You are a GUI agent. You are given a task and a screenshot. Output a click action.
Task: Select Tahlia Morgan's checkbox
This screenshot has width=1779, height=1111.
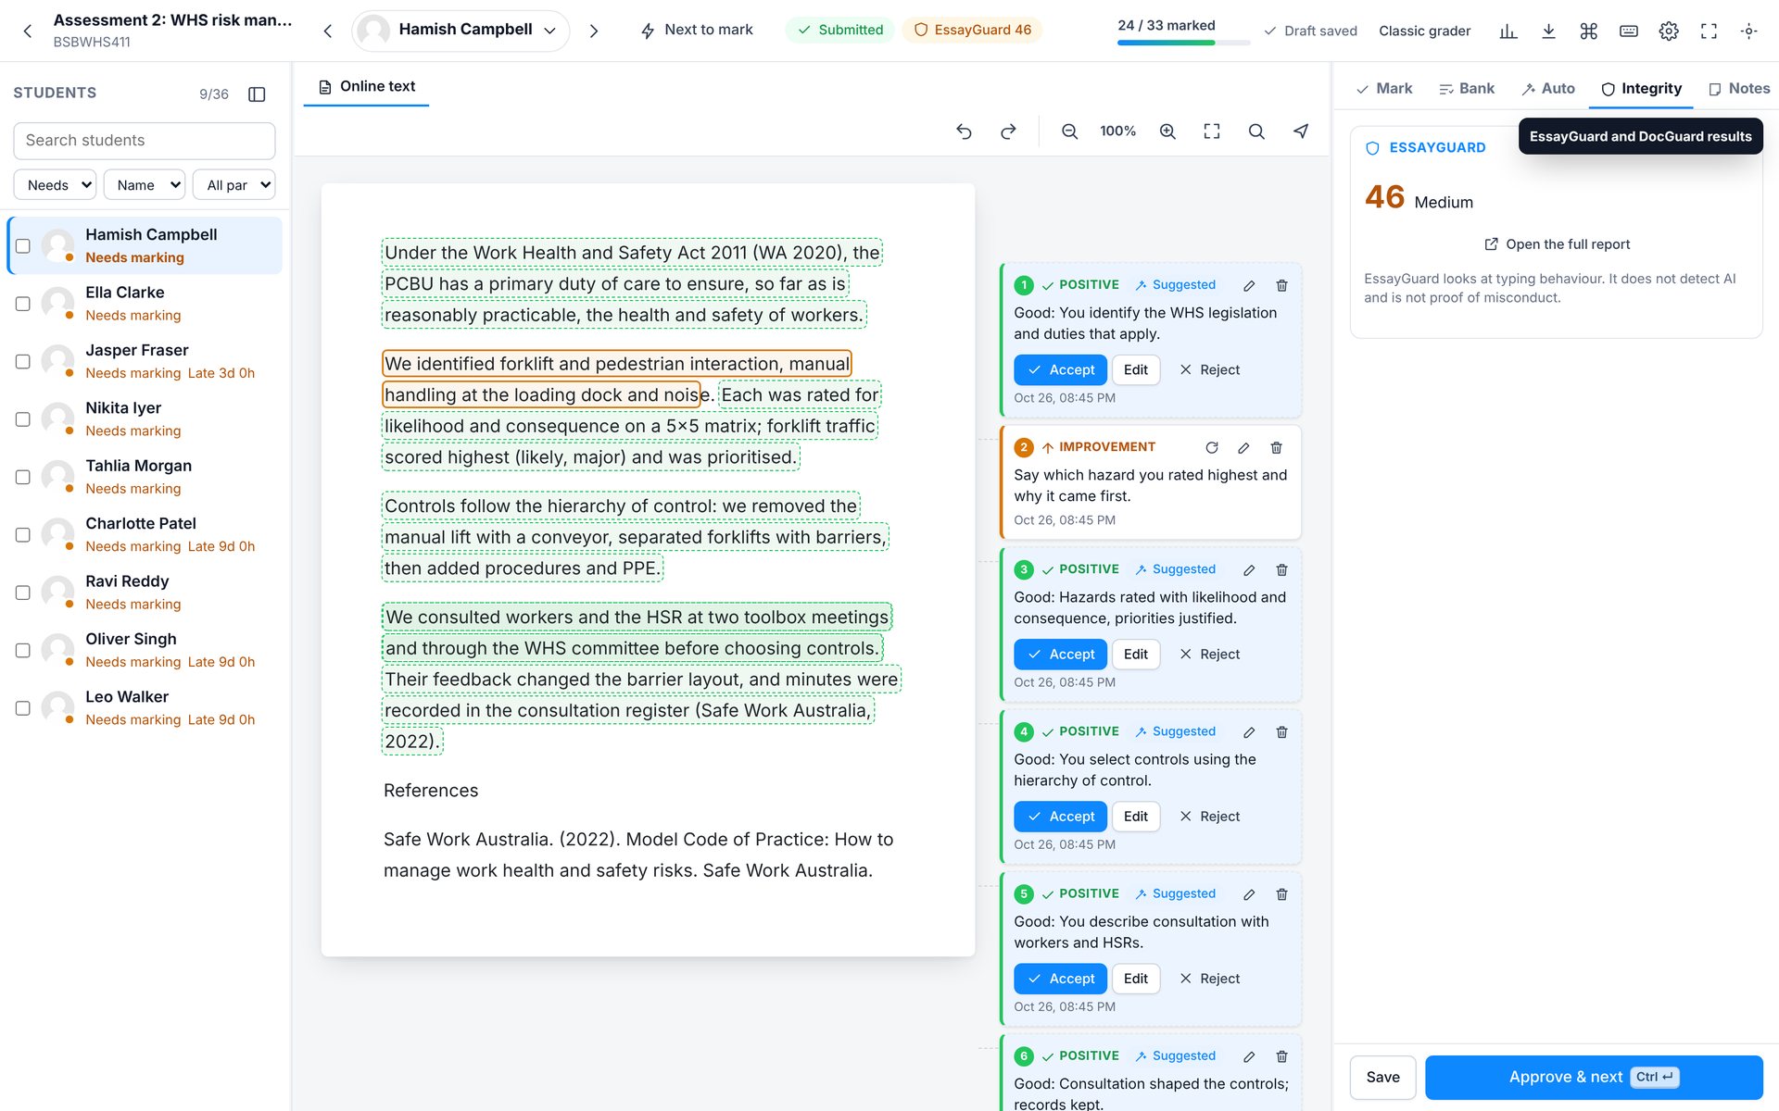(x=23, y=477)
